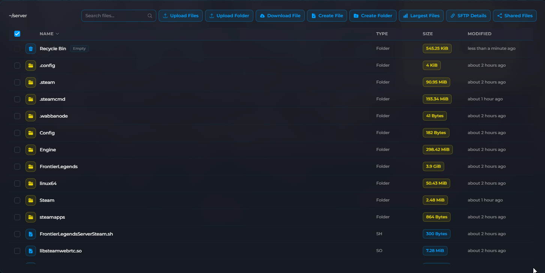The height and width of the screenshot is (273, 545).
Task: Click the libsteamwebrtc.so file icon
Action: (31, 251)
